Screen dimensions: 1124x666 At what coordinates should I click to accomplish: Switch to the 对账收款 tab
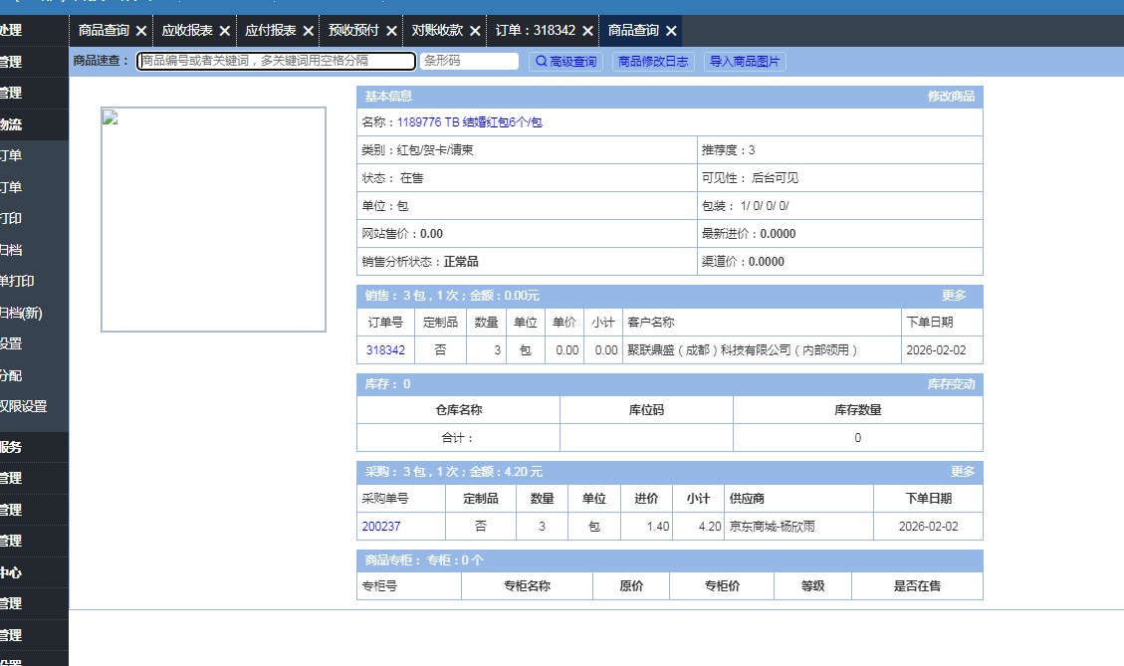437,31
